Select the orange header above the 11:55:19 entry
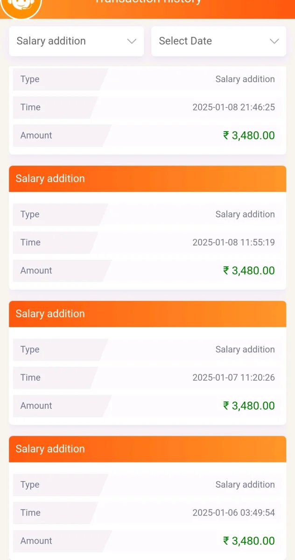The image size is (295, 560). click(x=147, y=179)
